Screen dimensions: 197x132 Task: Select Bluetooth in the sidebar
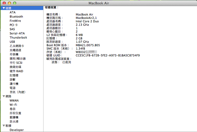(x=16, y=17)
